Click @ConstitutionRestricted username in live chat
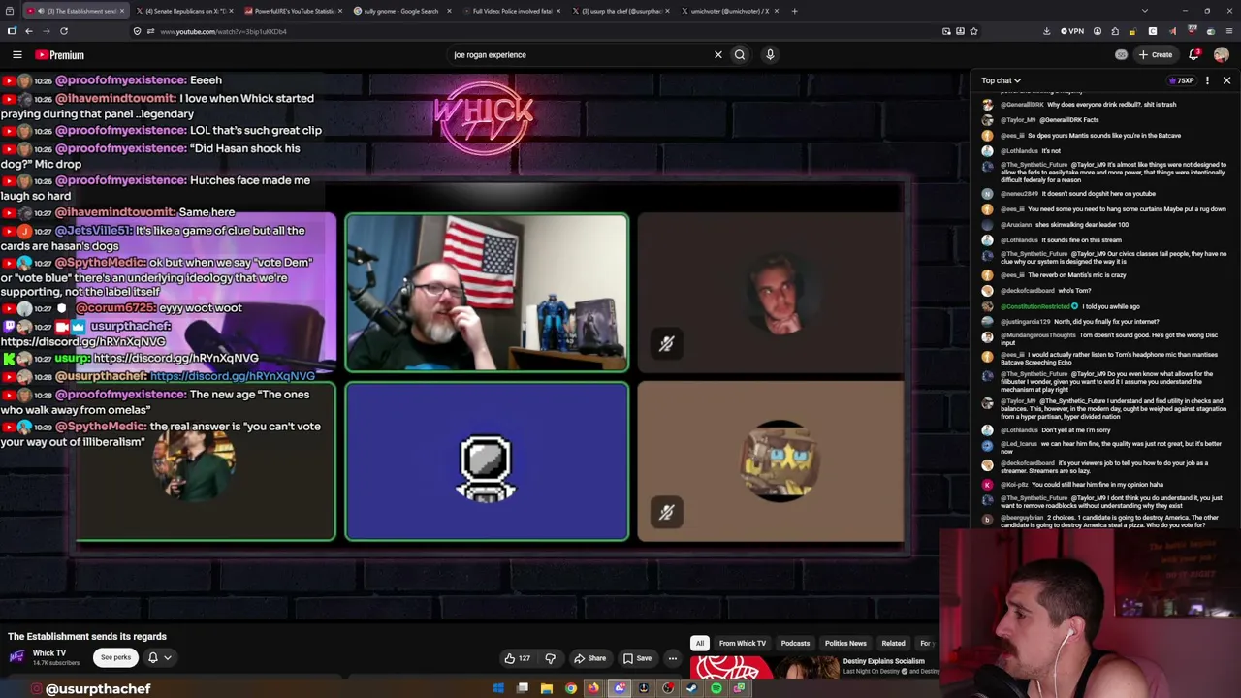 1034,306
